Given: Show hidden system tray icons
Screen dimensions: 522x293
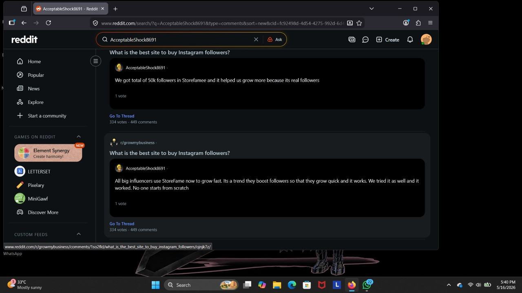Looking at the screenshot, I should click(x=449, y=285).
